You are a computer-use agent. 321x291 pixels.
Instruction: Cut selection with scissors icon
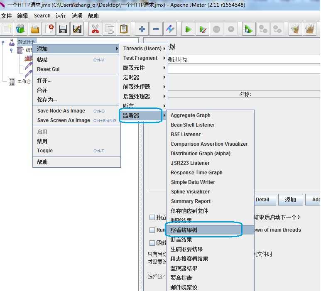[95, 29]
